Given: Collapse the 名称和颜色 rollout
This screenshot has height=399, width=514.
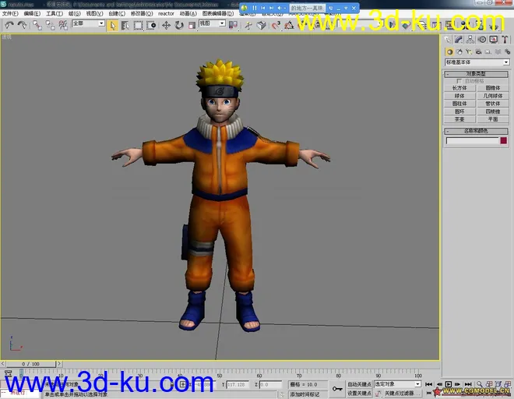Looking at the screenshot, I should (x=476, y=131).
